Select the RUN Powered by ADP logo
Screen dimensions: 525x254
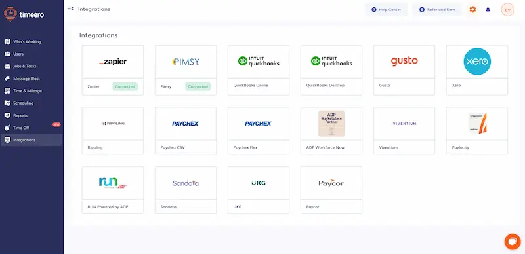[x=113, y=183]
